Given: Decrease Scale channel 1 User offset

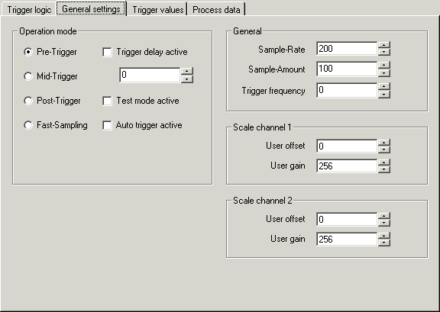Looking at the screenshot, I should coord(384,150).
